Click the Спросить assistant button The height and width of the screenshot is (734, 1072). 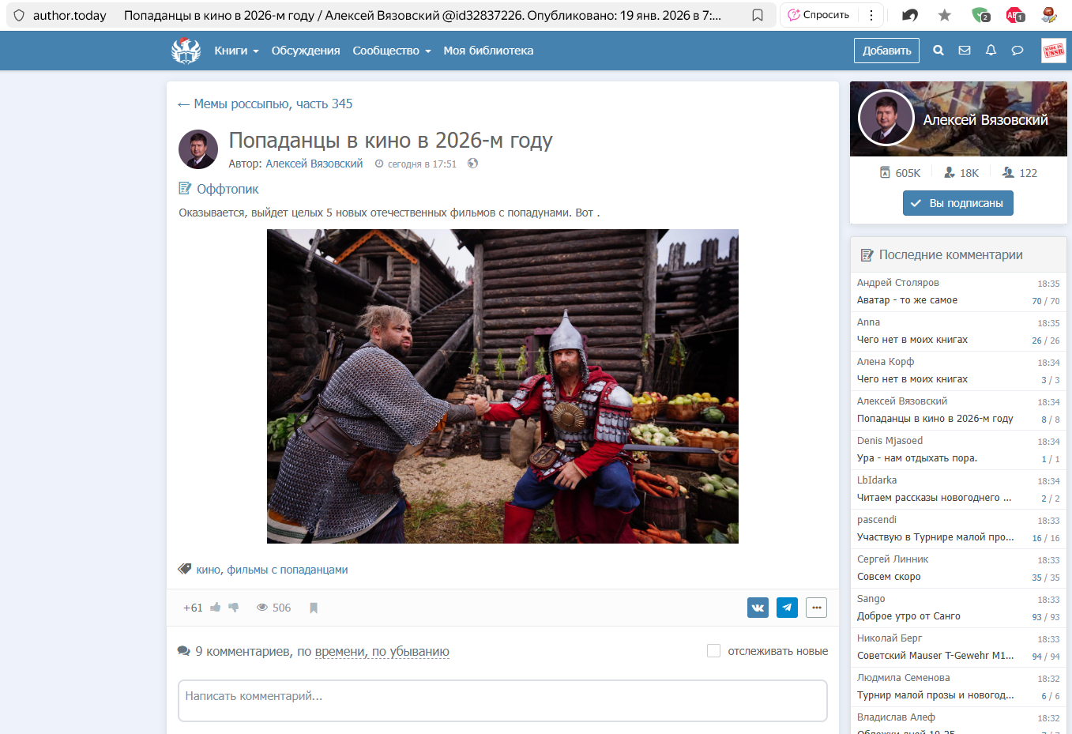pyautogui.click(x=818, y=15)
